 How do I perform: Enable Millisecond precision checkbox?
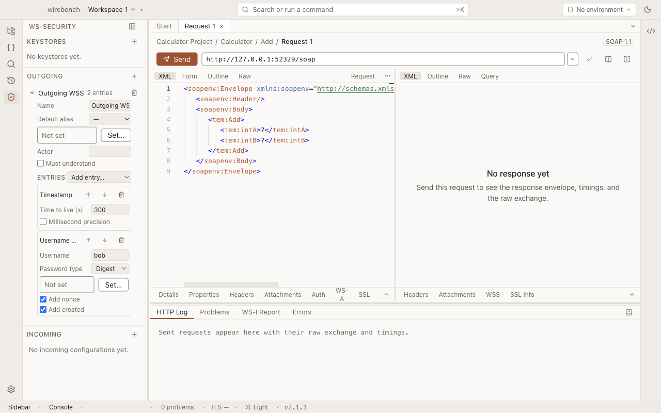(x=43, y=221)
